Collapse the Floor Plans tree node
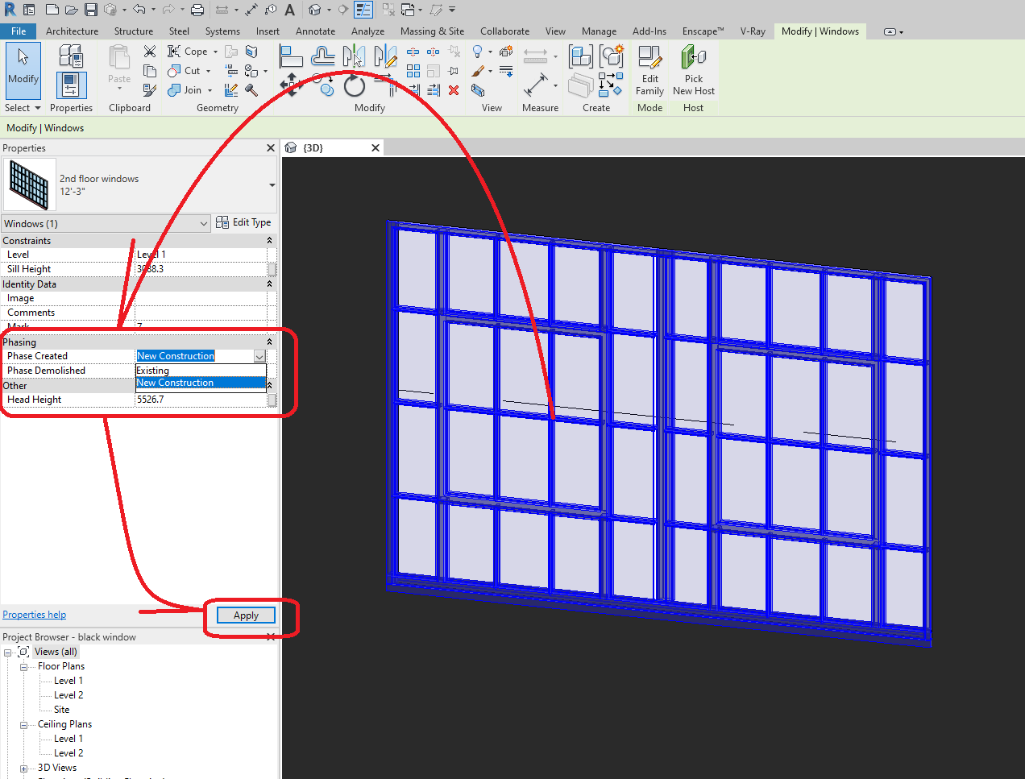1025x779 pixels. pos(24,666)
